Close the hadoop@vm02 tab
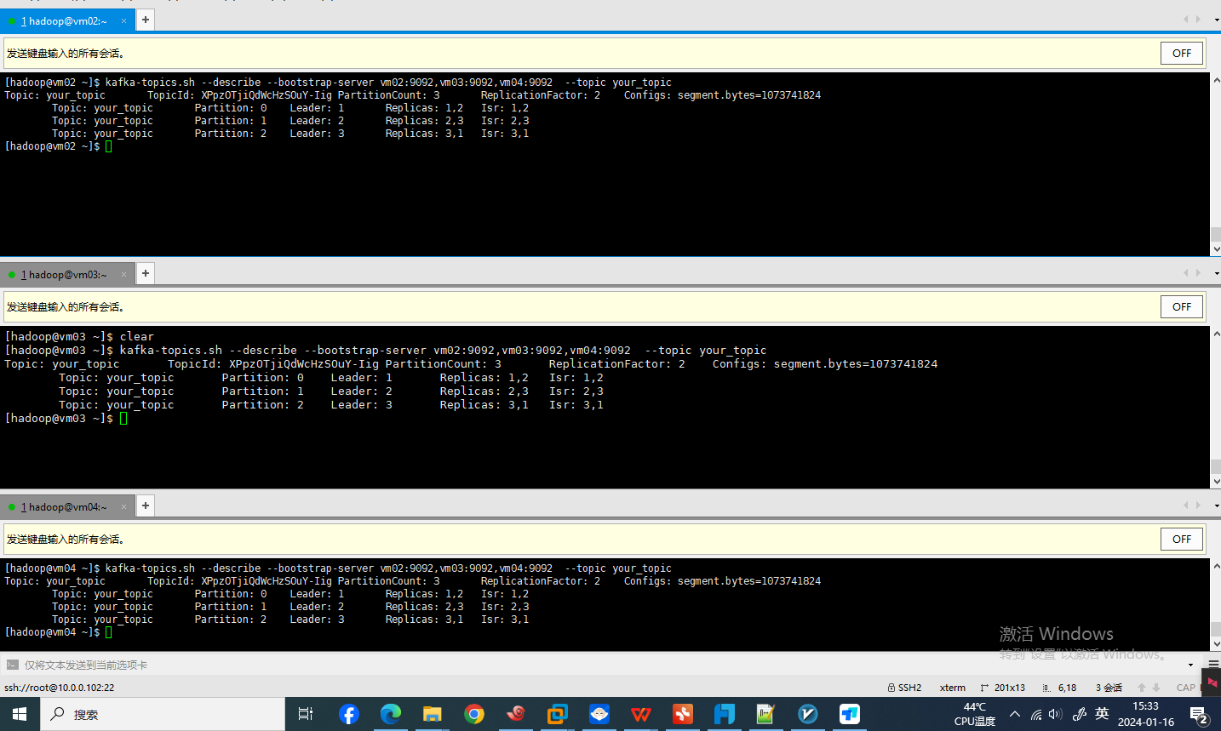 (x=123, y=20)
